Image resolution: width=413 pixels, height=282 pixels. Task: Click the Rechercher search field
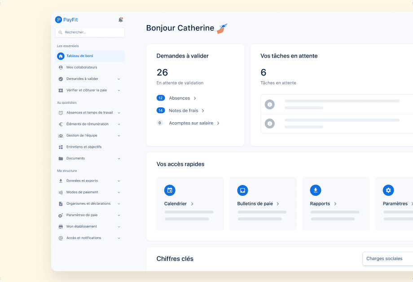90,32
